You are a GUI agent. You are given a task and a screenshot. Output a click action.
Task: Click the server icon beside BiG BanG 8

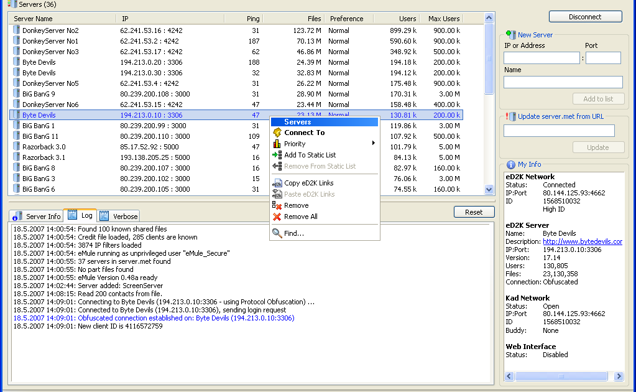[16, 167]
